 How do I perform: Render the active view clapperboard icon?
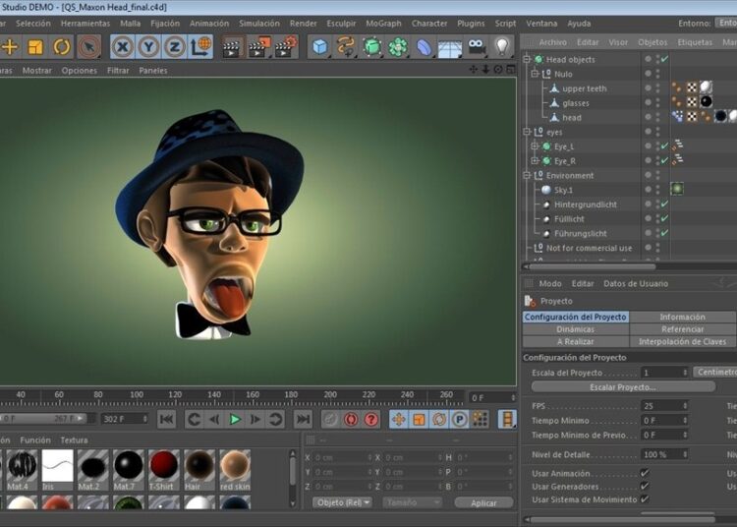[231, 47]
